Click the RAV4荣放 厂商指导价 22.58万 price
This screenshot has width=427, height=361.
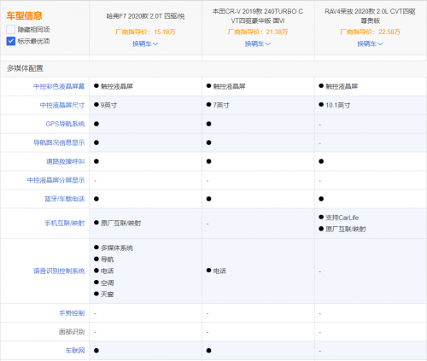(370, 32)
